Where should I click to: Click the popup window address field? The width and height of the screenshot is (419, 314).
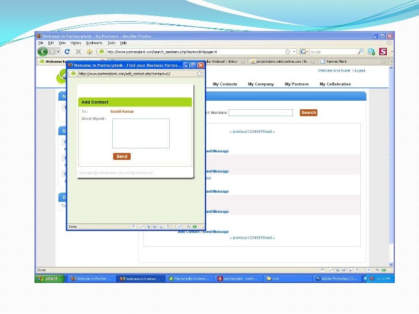137,74
